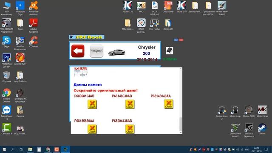Open Calculator from the taskbar

click(39, 149)
